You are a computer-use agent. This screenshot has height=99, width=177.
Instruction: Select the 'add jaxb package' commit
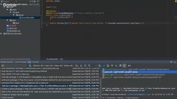[x=50, y=80]
